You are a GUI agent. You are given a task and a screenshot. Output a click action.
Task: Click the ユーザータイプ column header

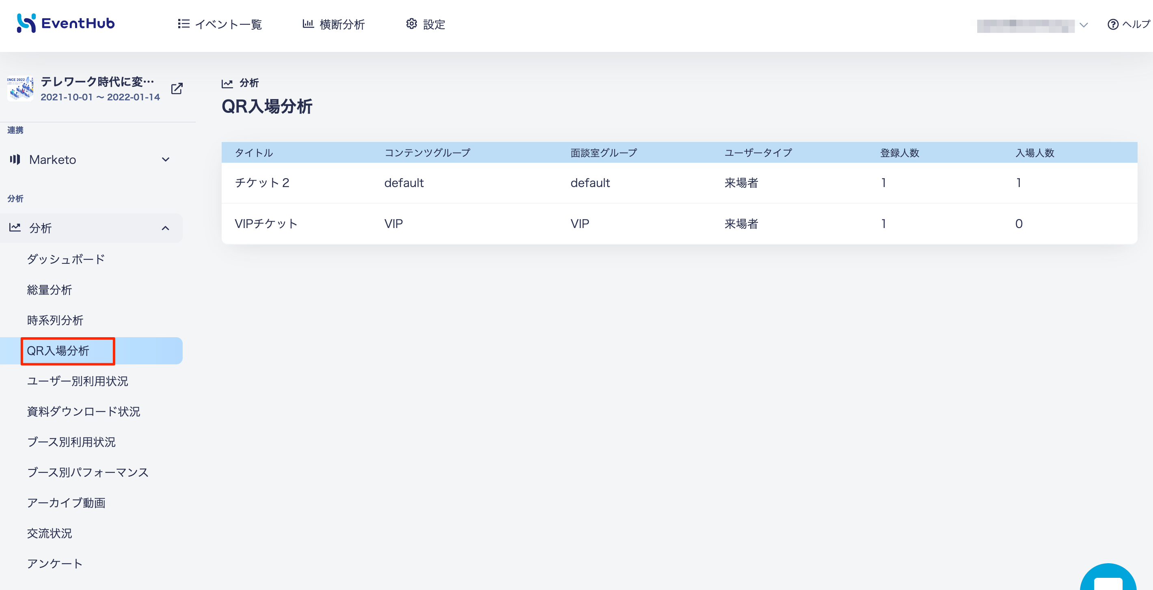click(x=758, y=153)
